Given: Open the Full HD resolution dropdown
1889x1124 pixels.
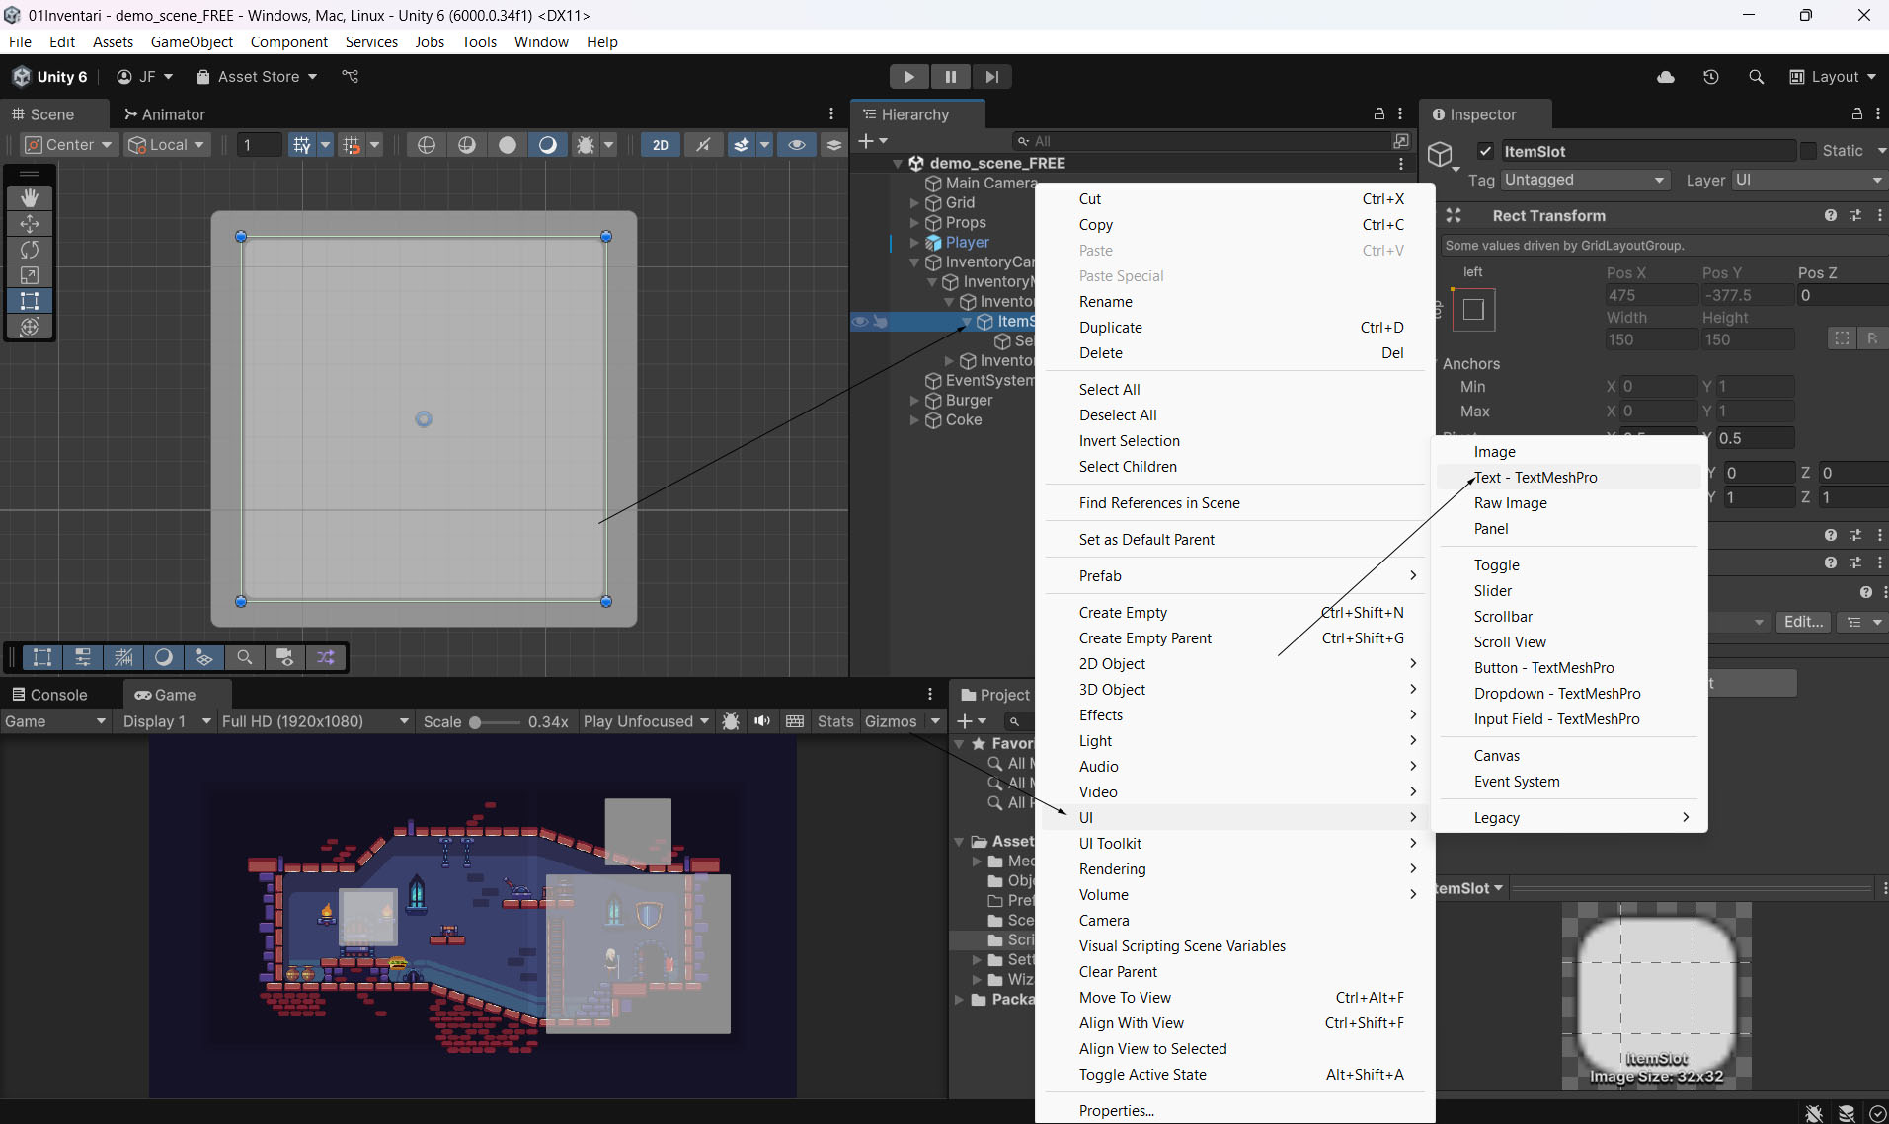Looking at the screenshot, I should pyautogui.click(x=314, y=721).
